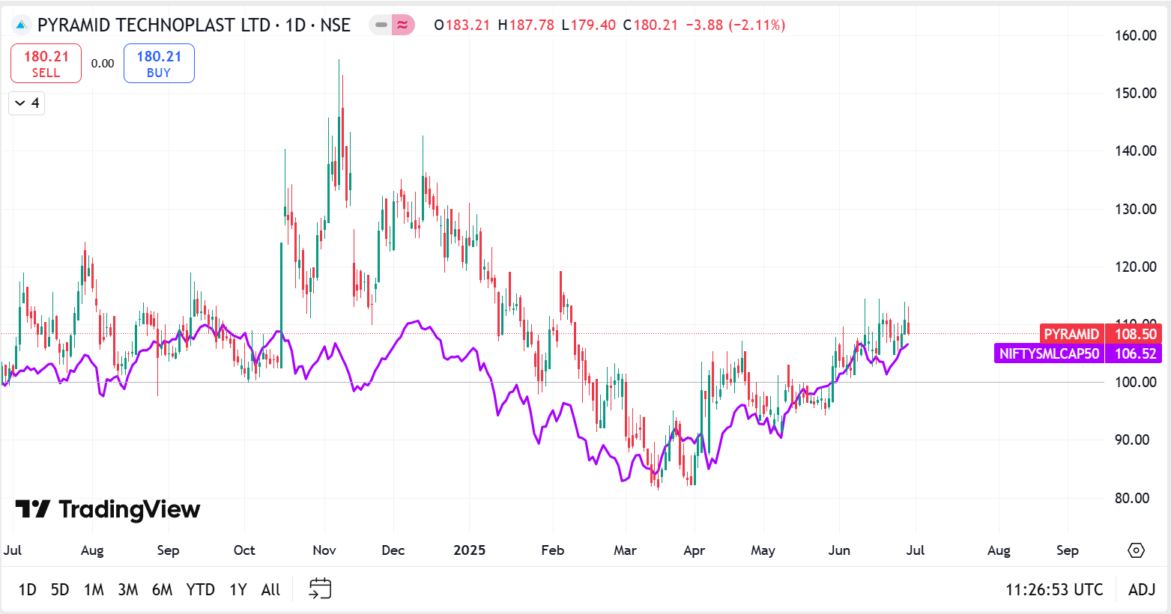Click the 160.00 price scale label

click(x=1135, y=35)
